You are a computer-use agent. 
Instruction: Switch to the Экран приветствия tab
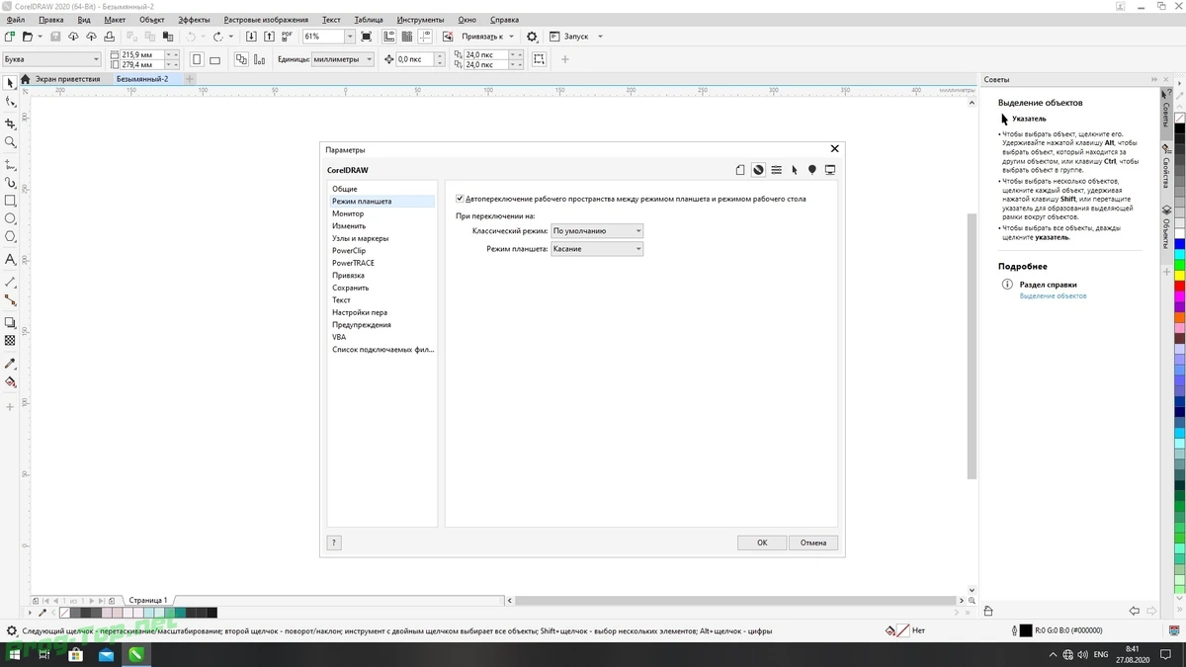pos(67,79)
